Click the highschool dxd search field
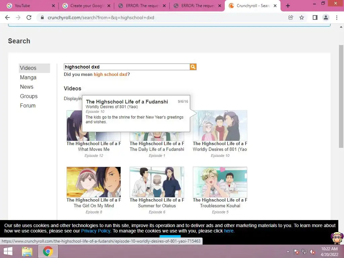 click(127, 67)
